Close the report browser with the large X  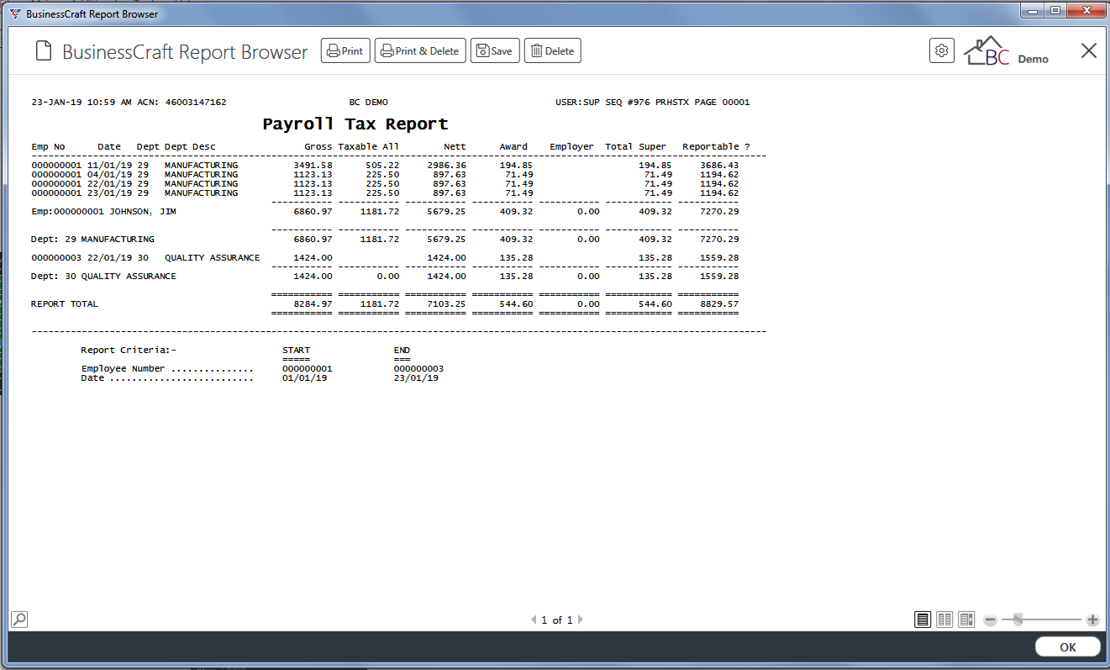[x=1088, y=50]
